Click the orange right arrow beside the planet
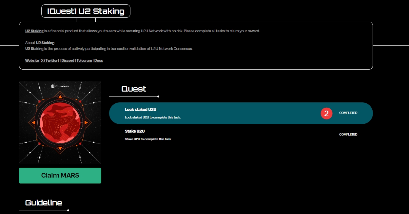This screenshot has width=409, height=214. [x=86, y=122]
